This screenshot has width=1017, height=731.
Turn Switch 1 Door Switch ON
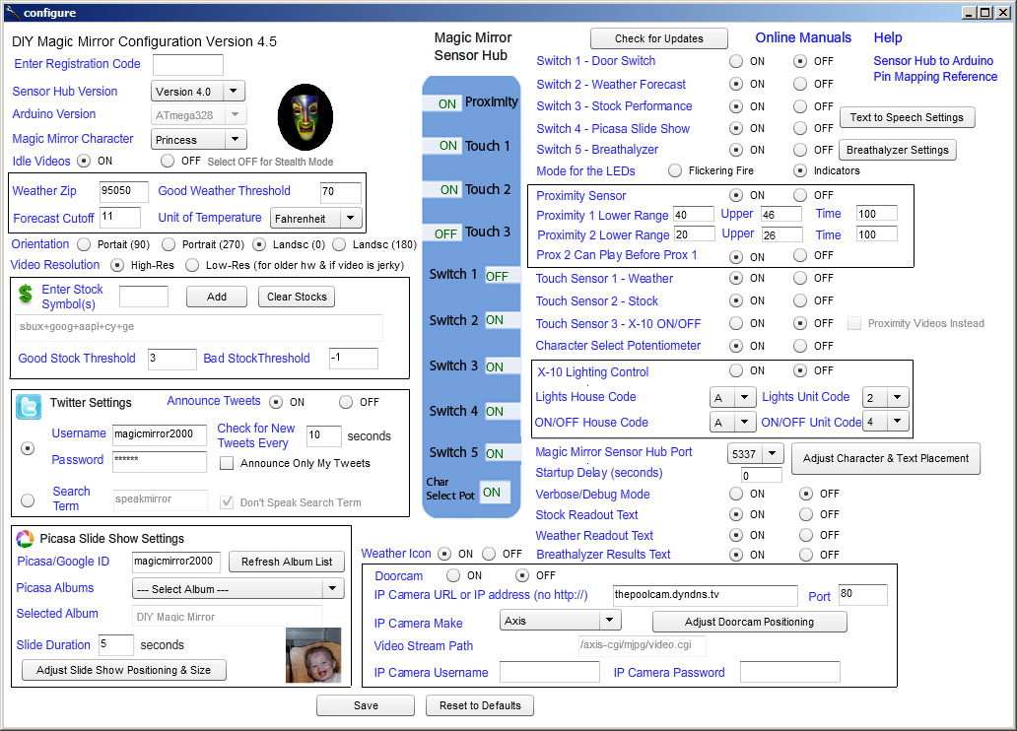735,61
